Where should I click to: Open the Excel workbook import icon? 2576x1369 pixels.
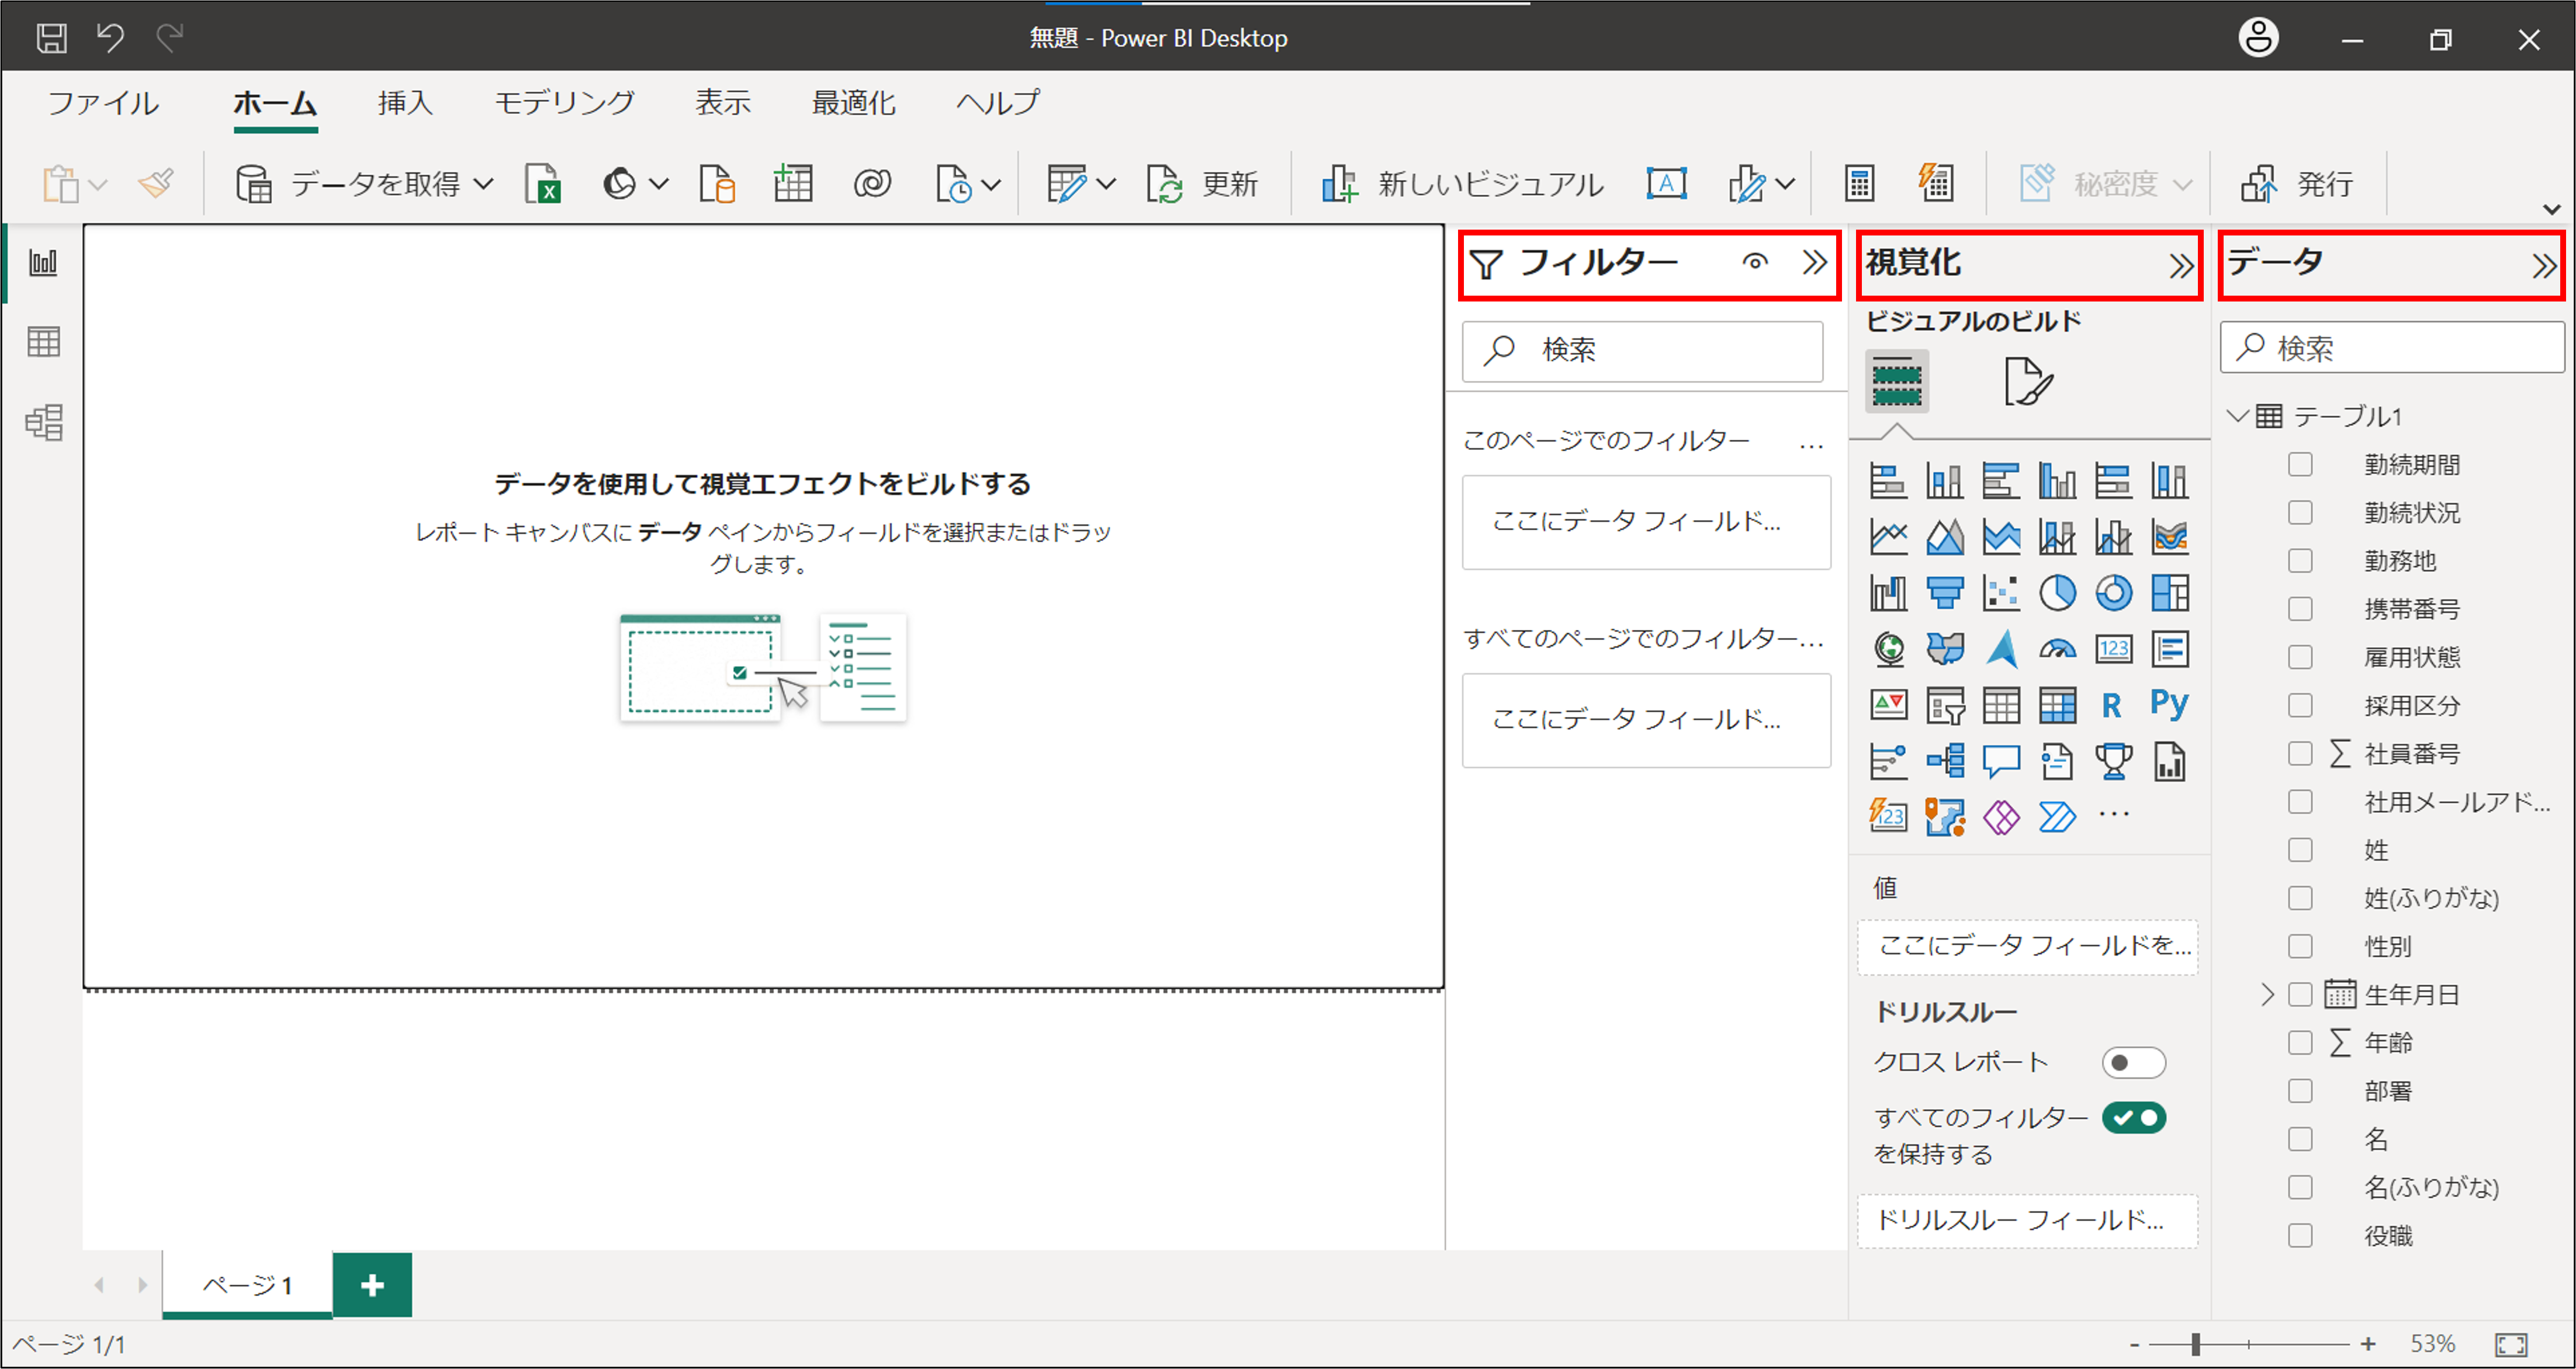543,184
